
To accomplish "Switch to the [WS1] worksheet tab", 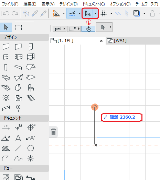I will [133, 41].
